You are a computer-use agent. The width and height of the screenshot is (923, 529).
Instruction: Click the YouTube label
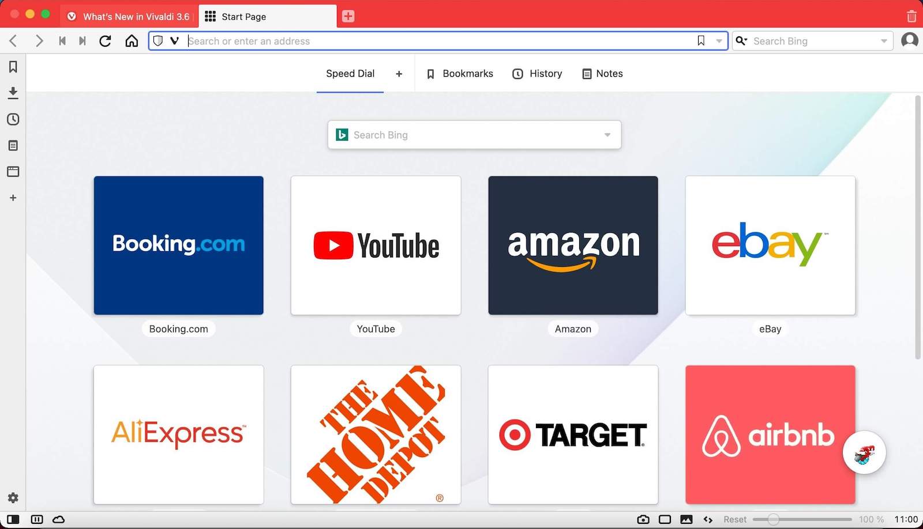(376, 329)
